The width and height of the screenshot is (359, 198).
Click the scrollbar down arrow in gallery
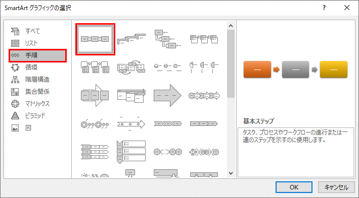pyautogui.click(x=231, y=173)
